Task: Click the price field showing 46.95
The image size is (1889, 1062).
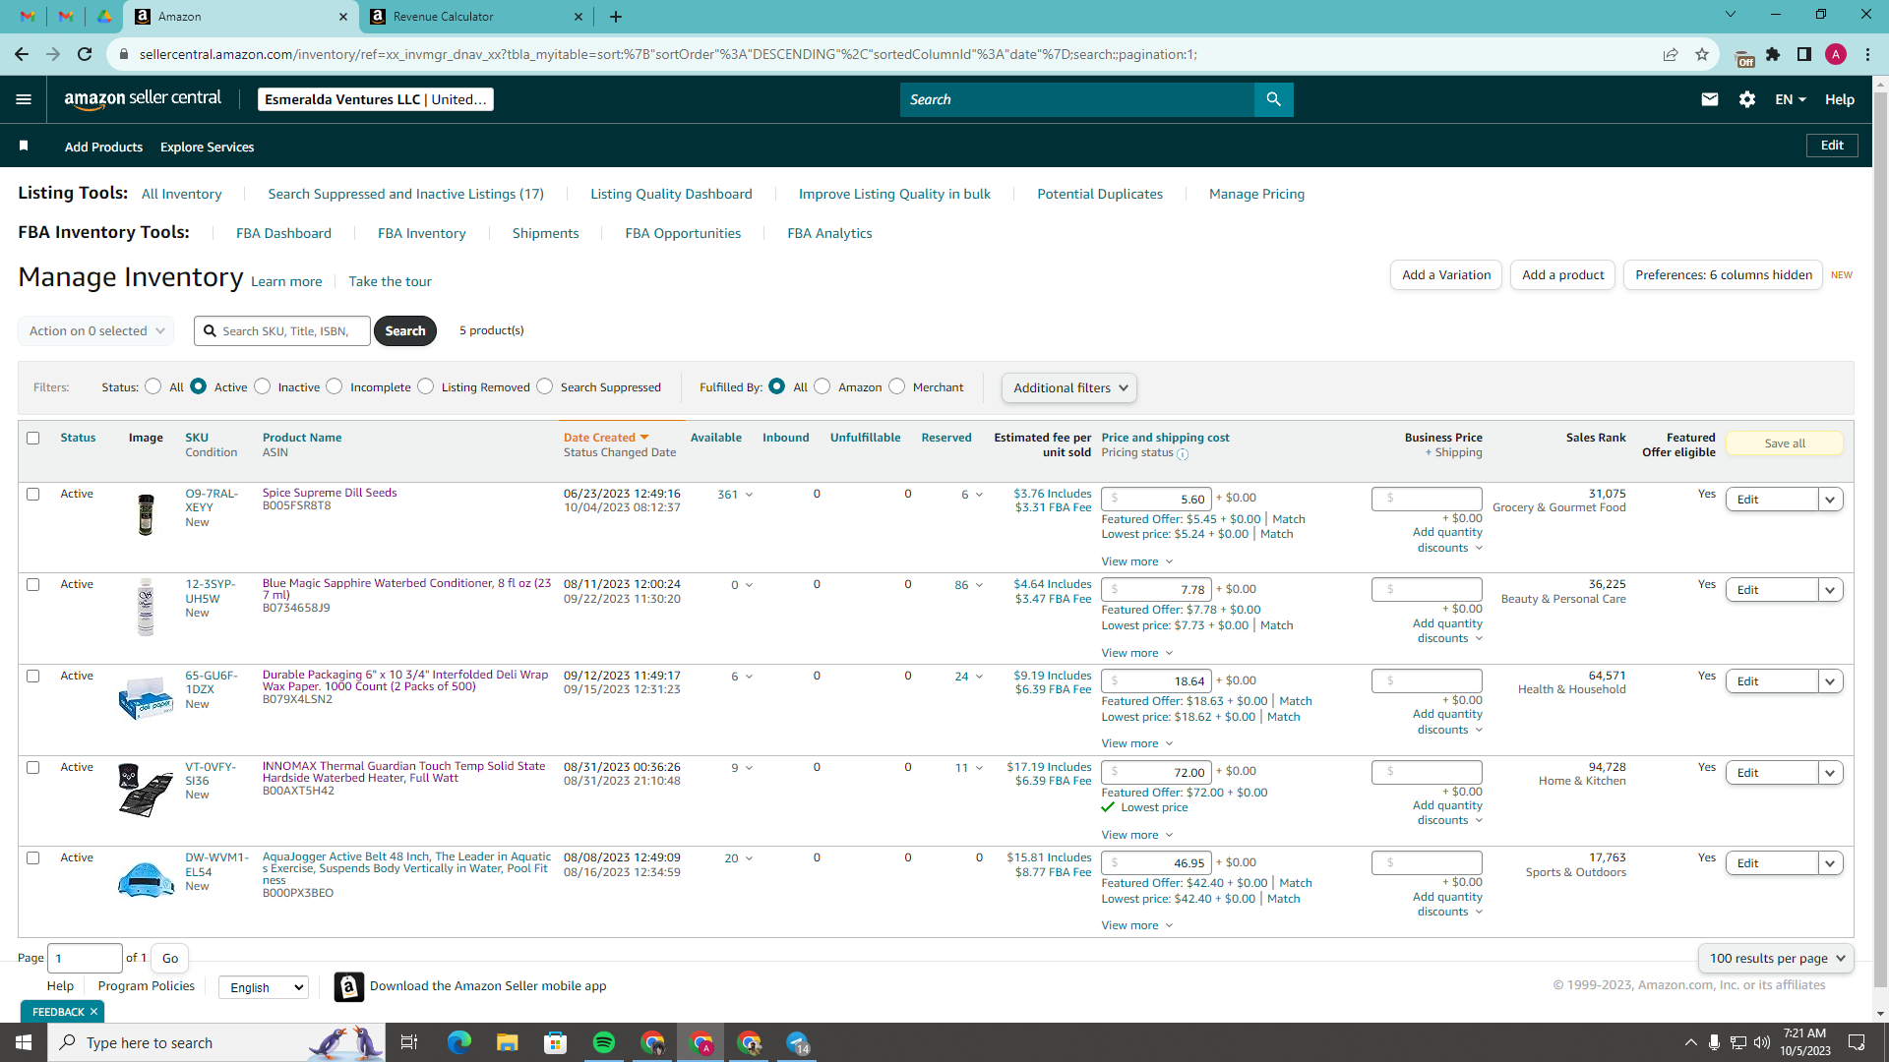Action: point(1156,862)
